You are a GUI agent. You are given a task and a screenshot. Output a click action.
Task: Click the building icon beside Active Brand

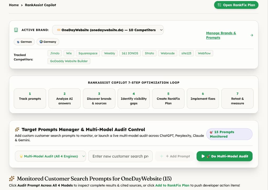[x=16, y=30]
